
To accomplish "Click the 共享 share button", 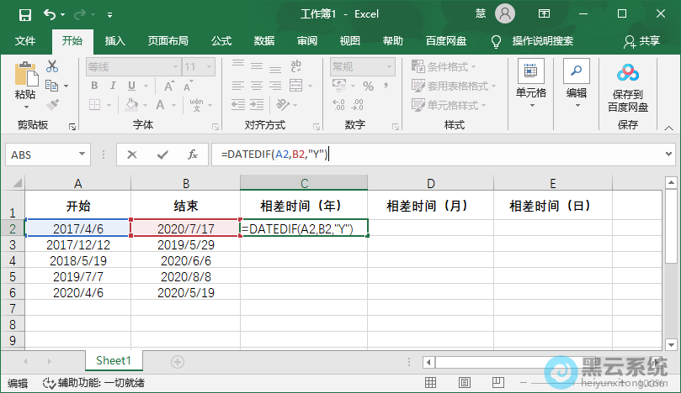I will point(641,41).
